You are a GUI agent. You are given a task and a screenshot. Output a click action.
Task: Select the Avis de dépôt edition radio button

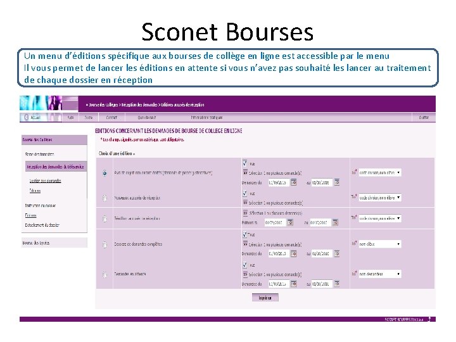104,173
